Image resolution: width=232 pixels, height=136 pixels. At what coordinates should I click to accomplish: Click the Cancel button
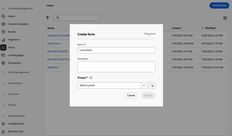[131, 95]
